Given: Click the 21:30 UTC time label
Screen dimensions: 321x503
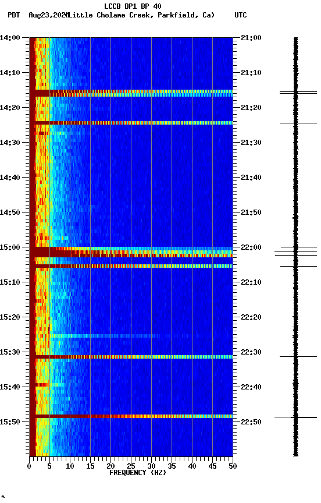Looking at the screenshot, I should coord(251,143).
